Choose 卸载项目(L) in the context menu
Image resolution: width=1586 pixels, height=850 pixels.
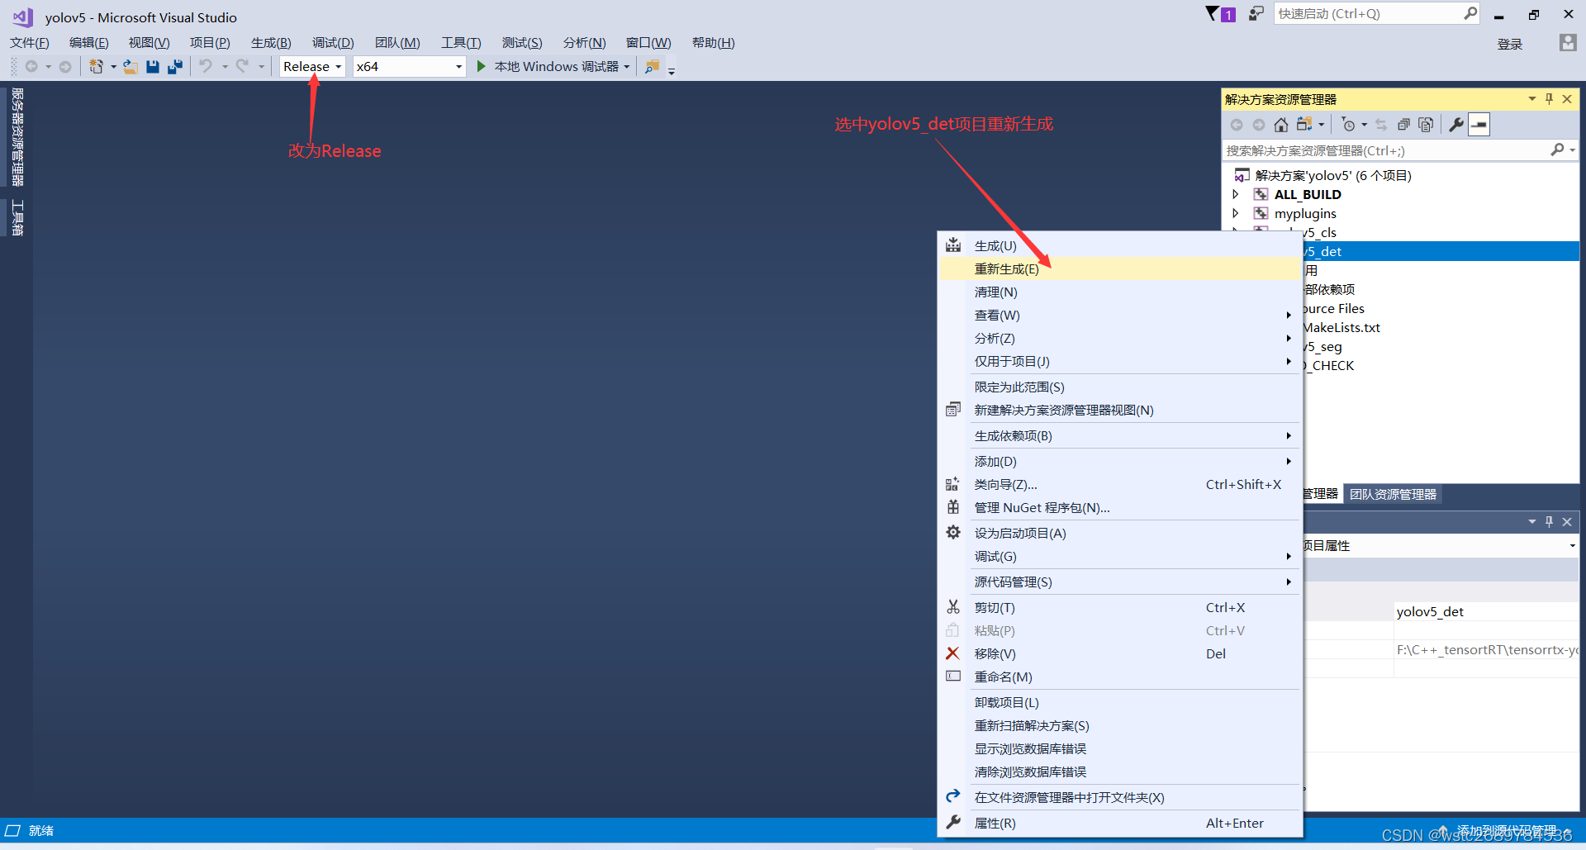pos(1119,702)
